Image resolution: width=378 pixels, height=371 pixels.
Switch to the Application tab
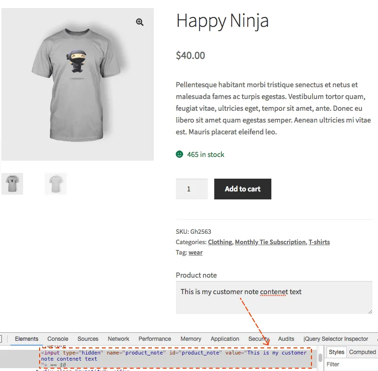point(225,338)
